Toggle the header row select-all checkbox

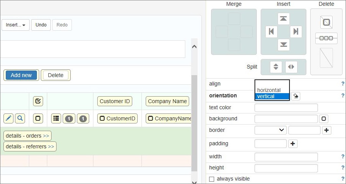pyautogui.click(x=38, y=101)
